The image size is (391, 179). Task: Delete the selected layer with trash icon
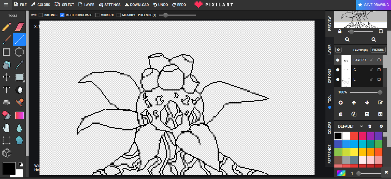point(341,114)
